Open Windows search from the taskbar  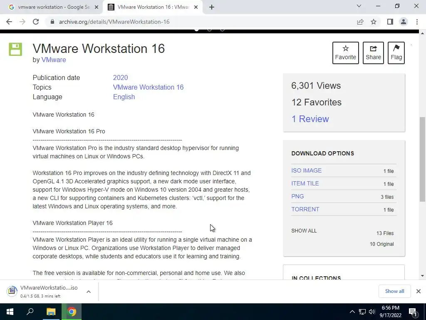pos(30,312)
